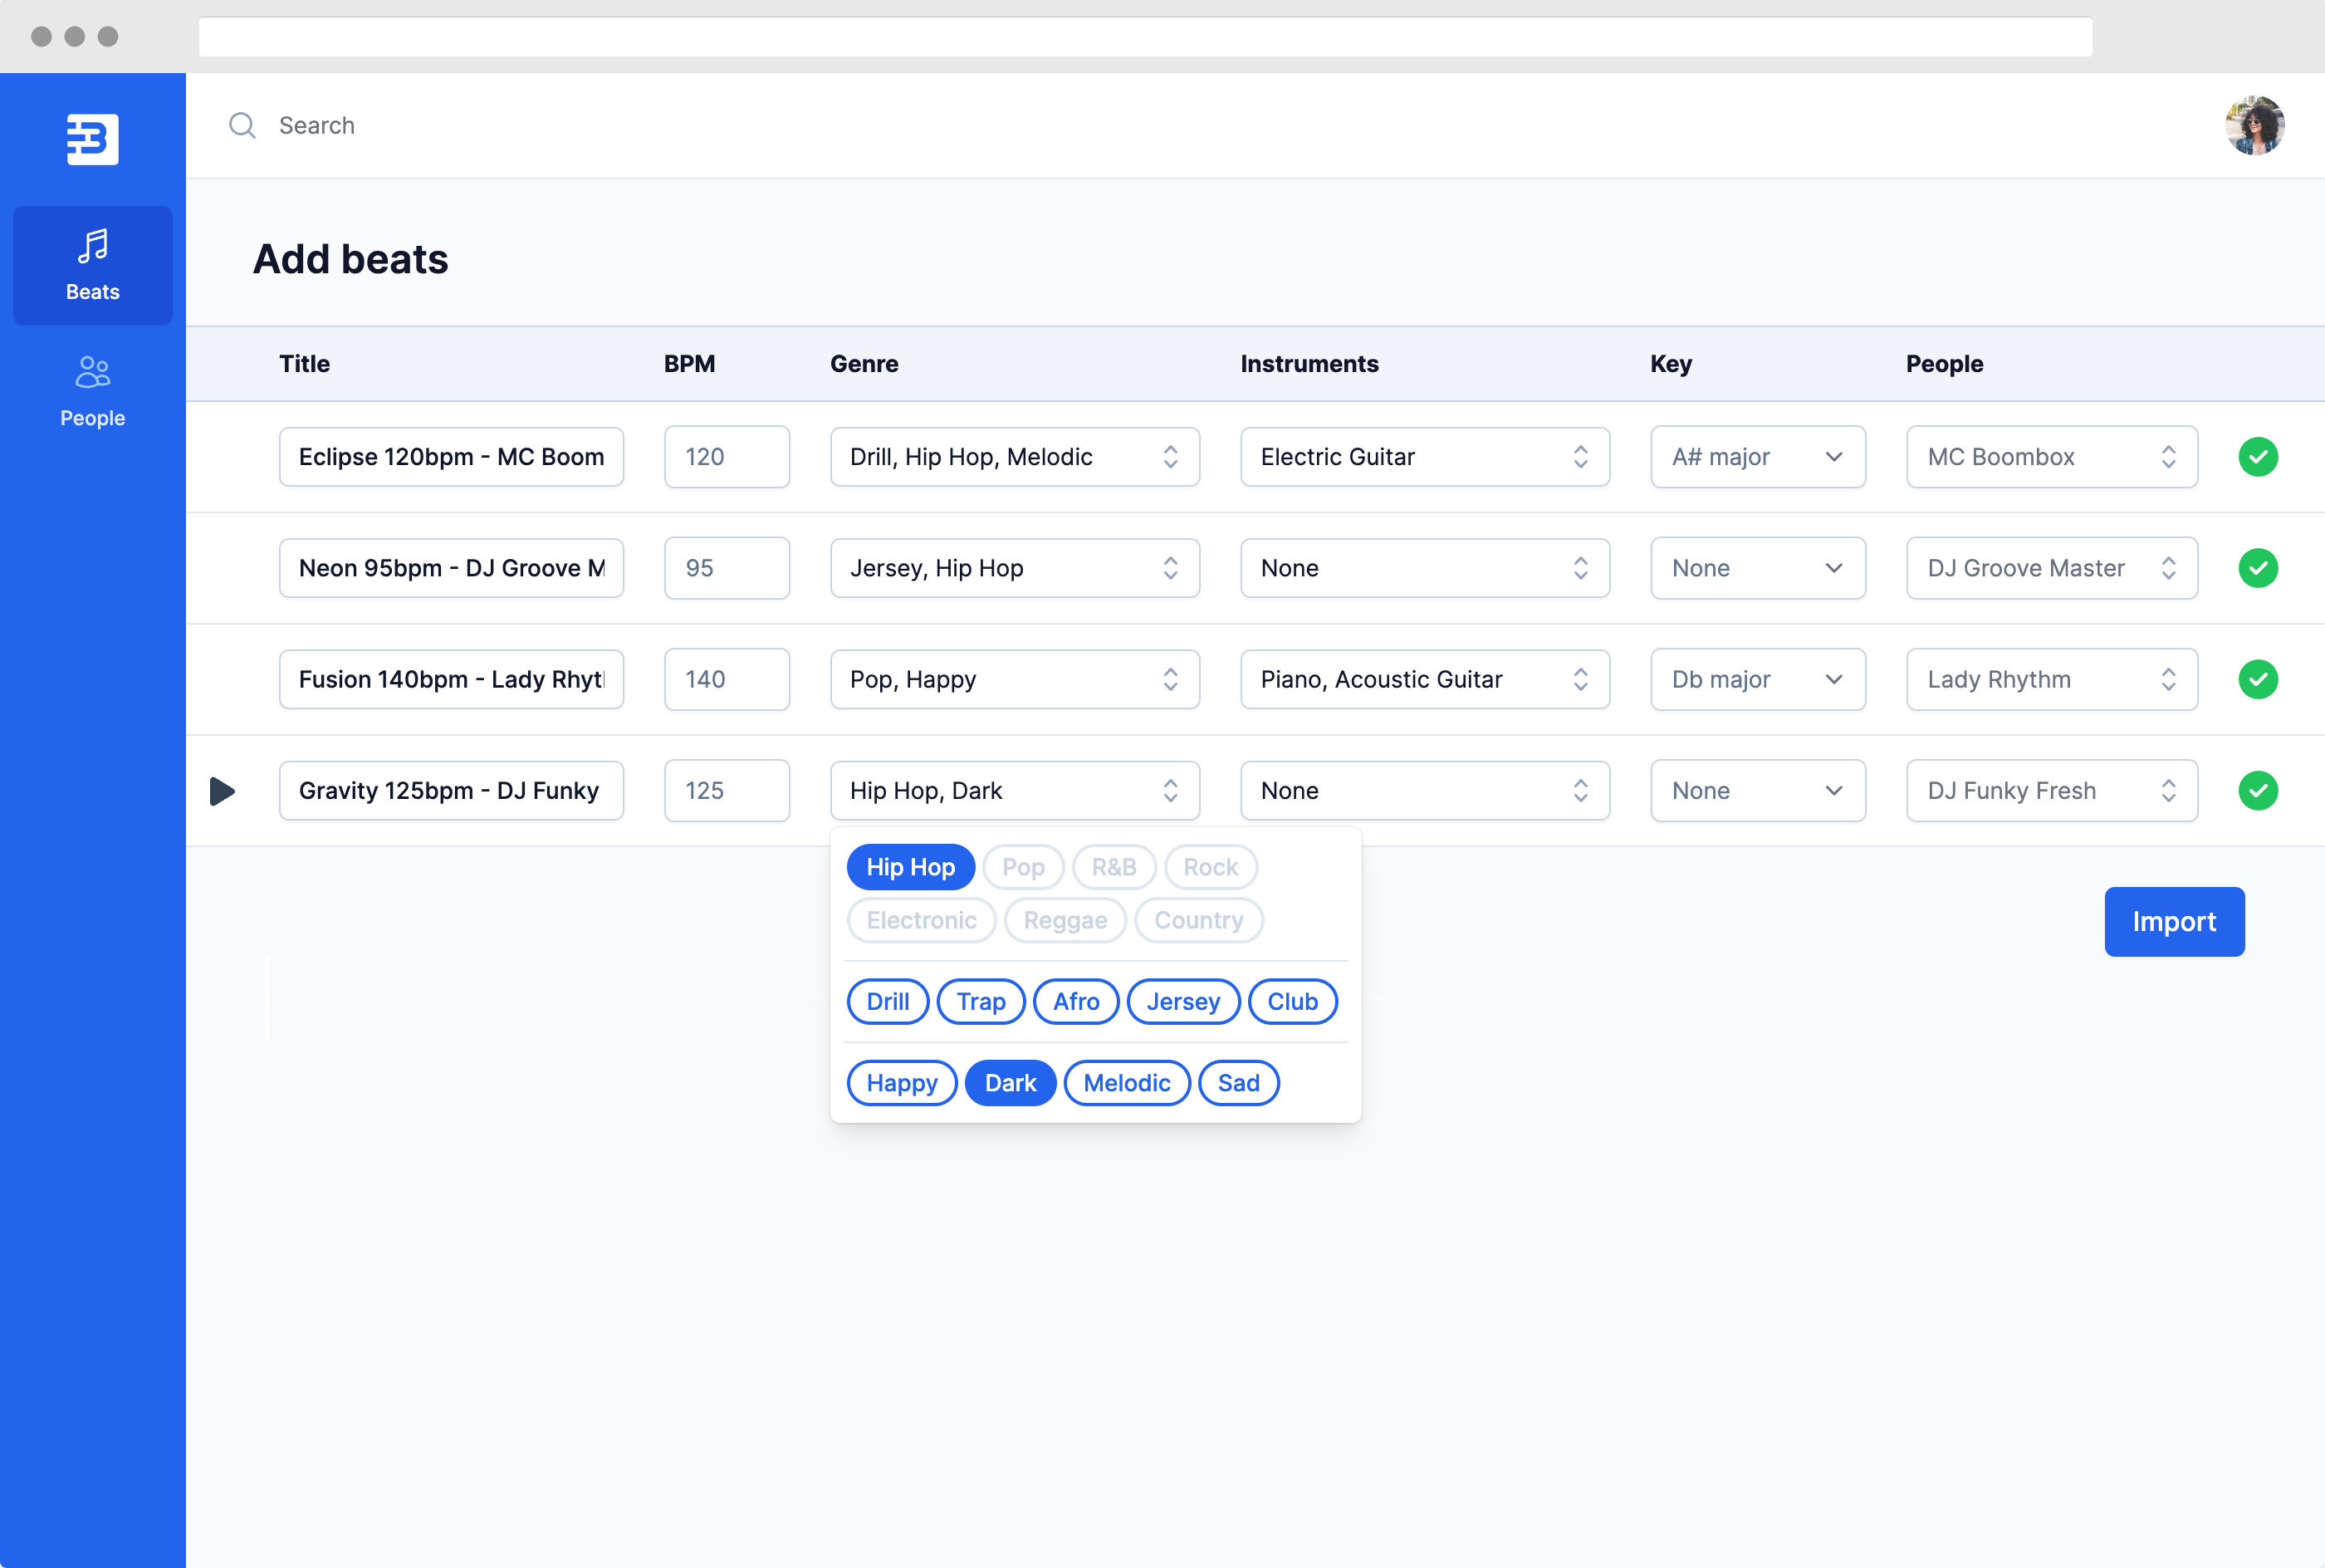The image size is (2325, 1568).
Task: Open the Electric Guitar instruments dropdown
Action: coord(1424,457)
